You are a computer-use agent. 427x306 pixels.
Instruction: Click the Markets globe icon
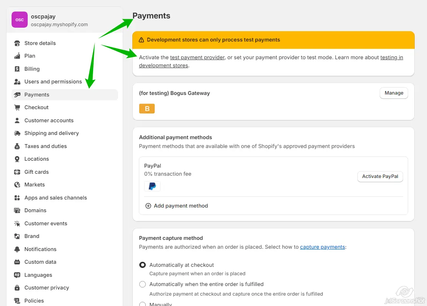[17, 185]
